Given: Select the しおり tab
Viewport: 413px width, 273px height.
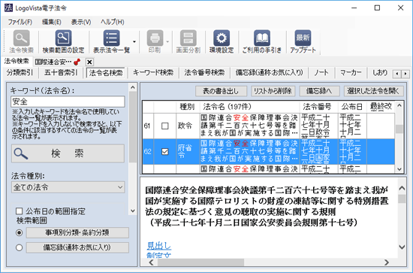Looking at the screenshot, I should (x=380, y=72).
